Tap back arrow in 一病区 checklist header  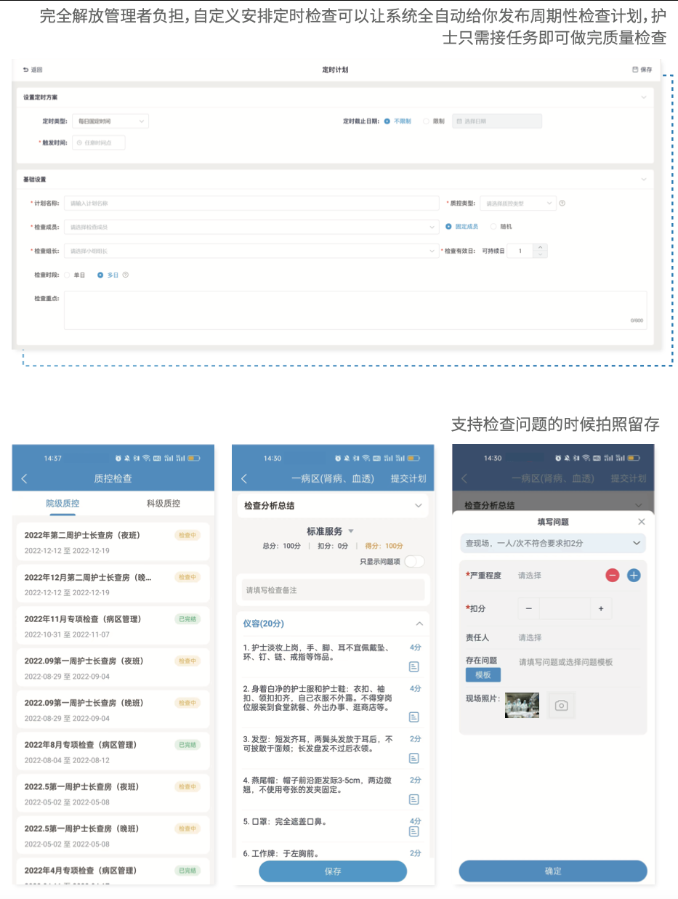point(244,479)
